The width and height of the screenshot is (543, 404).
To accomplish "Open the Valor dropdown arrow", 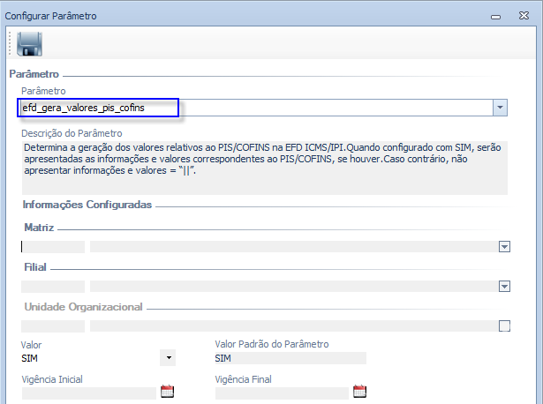I will 168,358.
